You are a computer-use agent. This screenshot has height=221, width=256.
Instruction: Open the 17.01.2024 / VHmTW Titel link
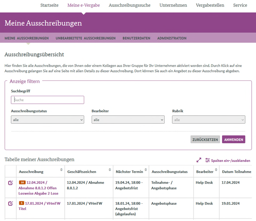pos(43,203)
